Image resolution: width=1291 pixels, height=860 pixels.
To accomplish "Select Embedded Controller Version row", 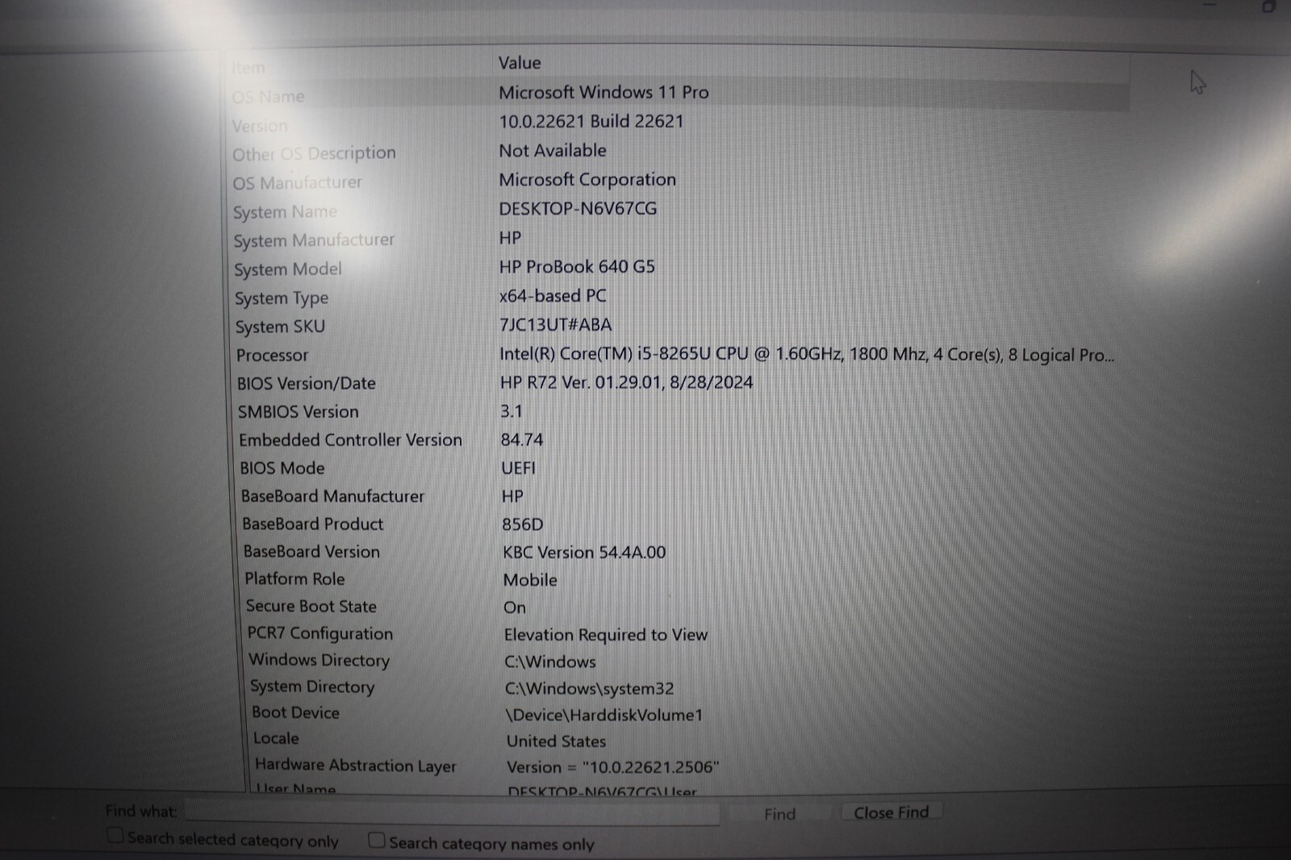I will (350, 440).
